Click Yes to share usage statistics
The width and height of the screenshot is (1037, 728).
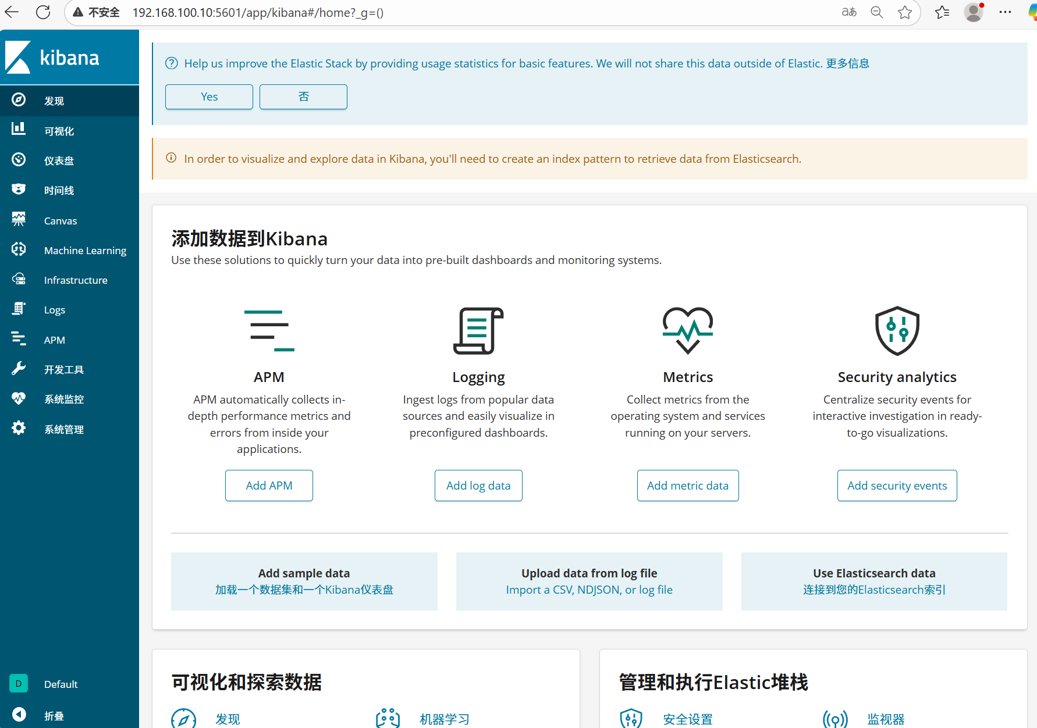click(209, 97)
